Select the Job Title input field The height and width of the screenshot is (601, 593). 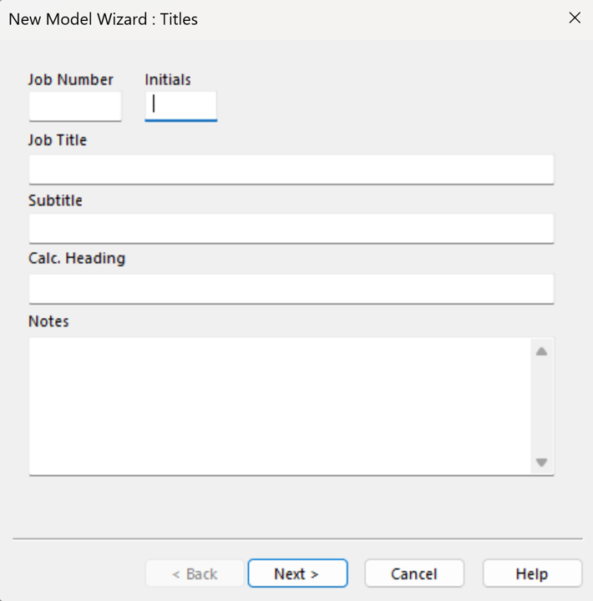(x=291, y=169)
